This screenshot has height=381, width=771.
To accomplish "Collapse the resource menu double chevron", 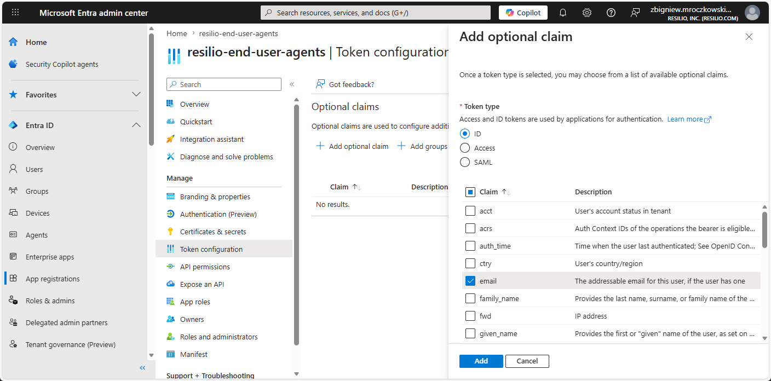I will coord(292,84).
